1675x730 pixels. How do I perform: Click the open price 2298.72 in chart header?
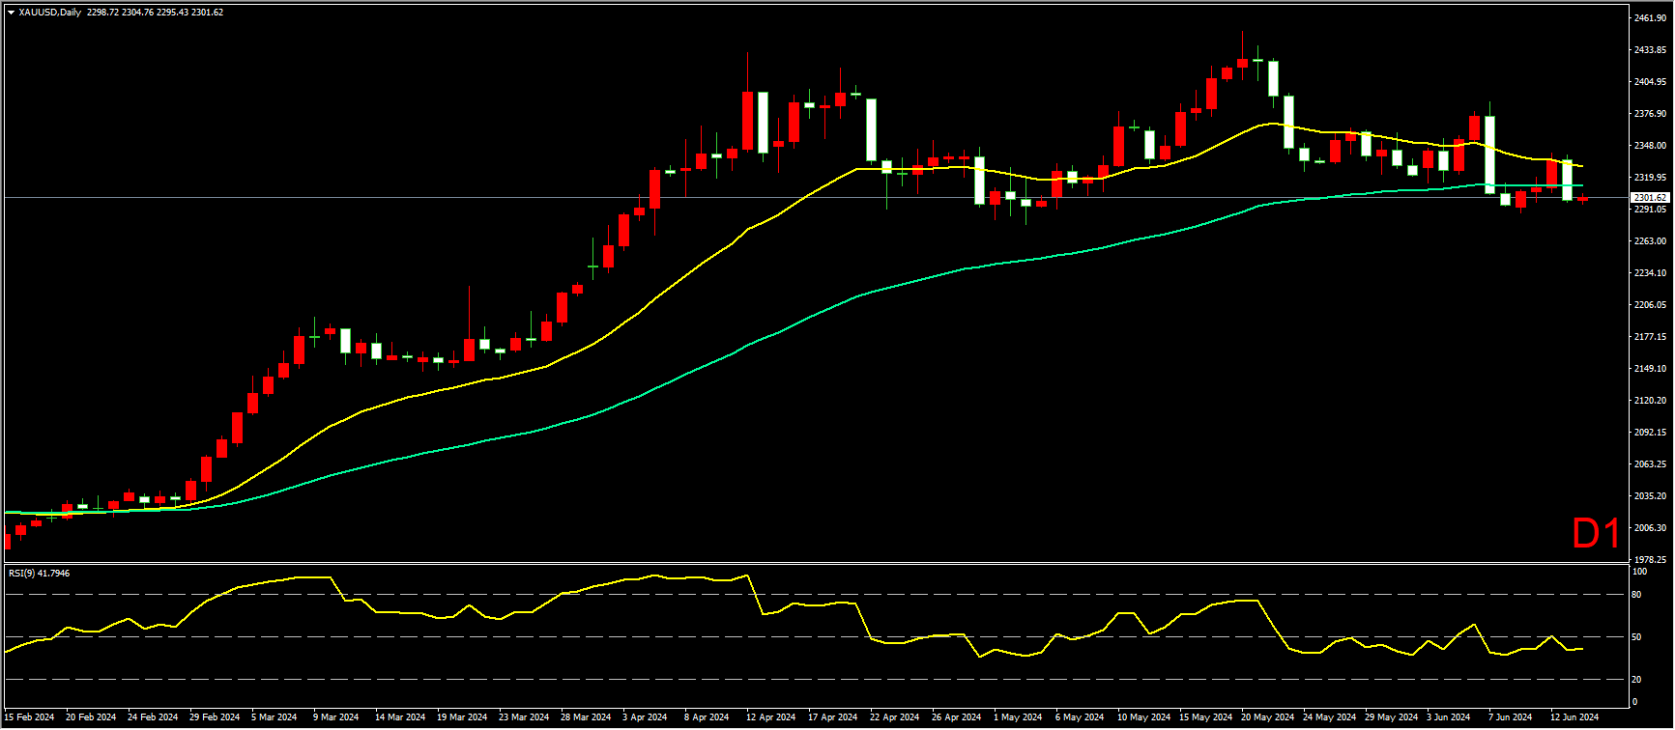point(102,13)
